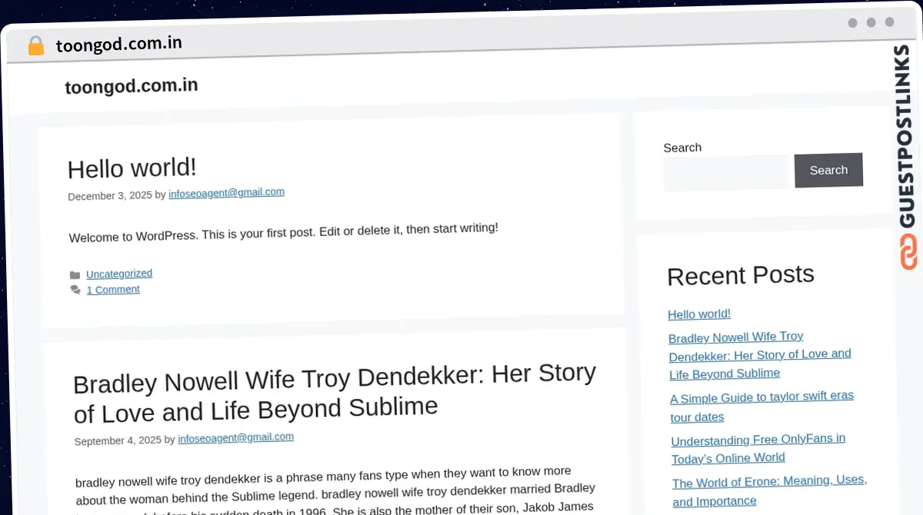This screenshot has width=923, height=515.
Task: Click the Search label above input
Action: click(682, 148)
